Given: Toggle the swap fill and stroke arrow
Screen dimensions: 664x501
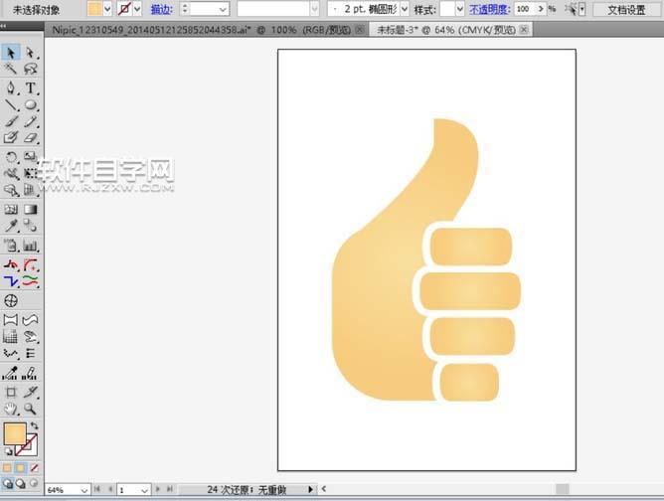Looking at the screenshot, I should (35, 425).
